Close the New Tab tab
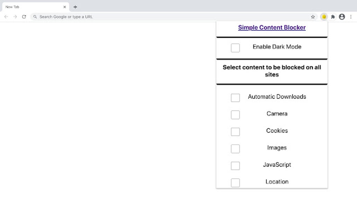Screen dimensions: 357x223 point(65,6)
